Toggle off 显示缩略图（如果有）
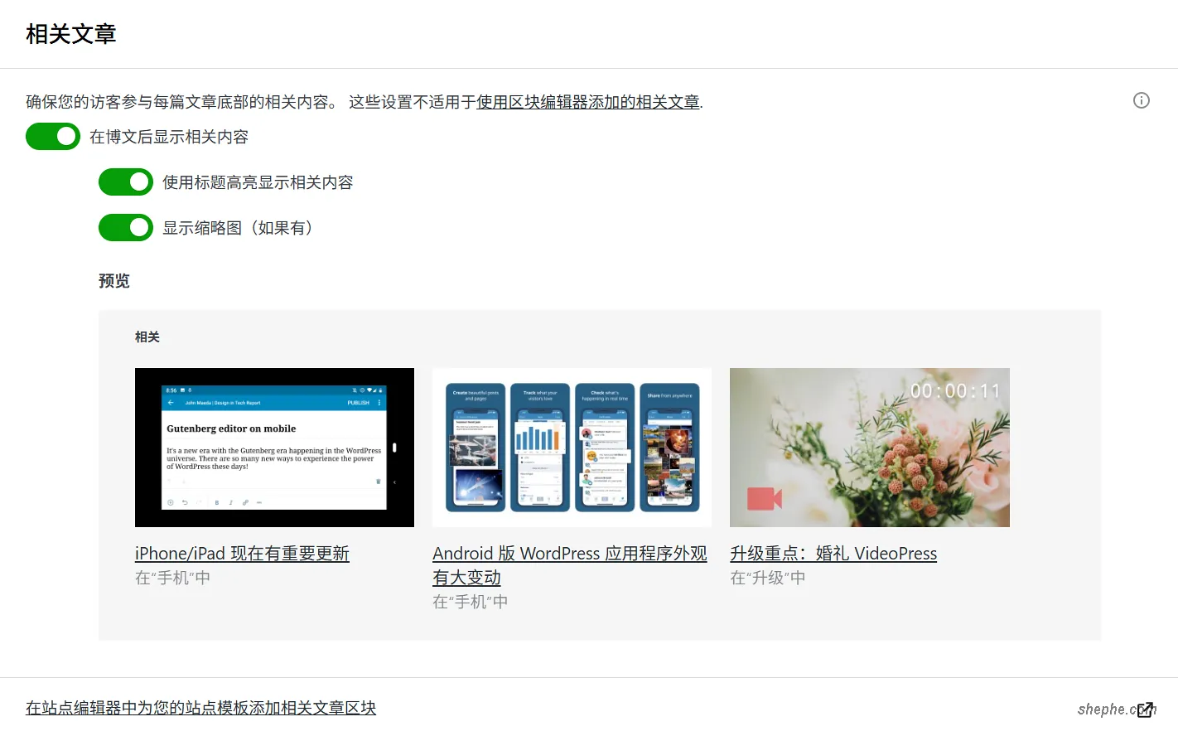 click(x=125, y=227)
